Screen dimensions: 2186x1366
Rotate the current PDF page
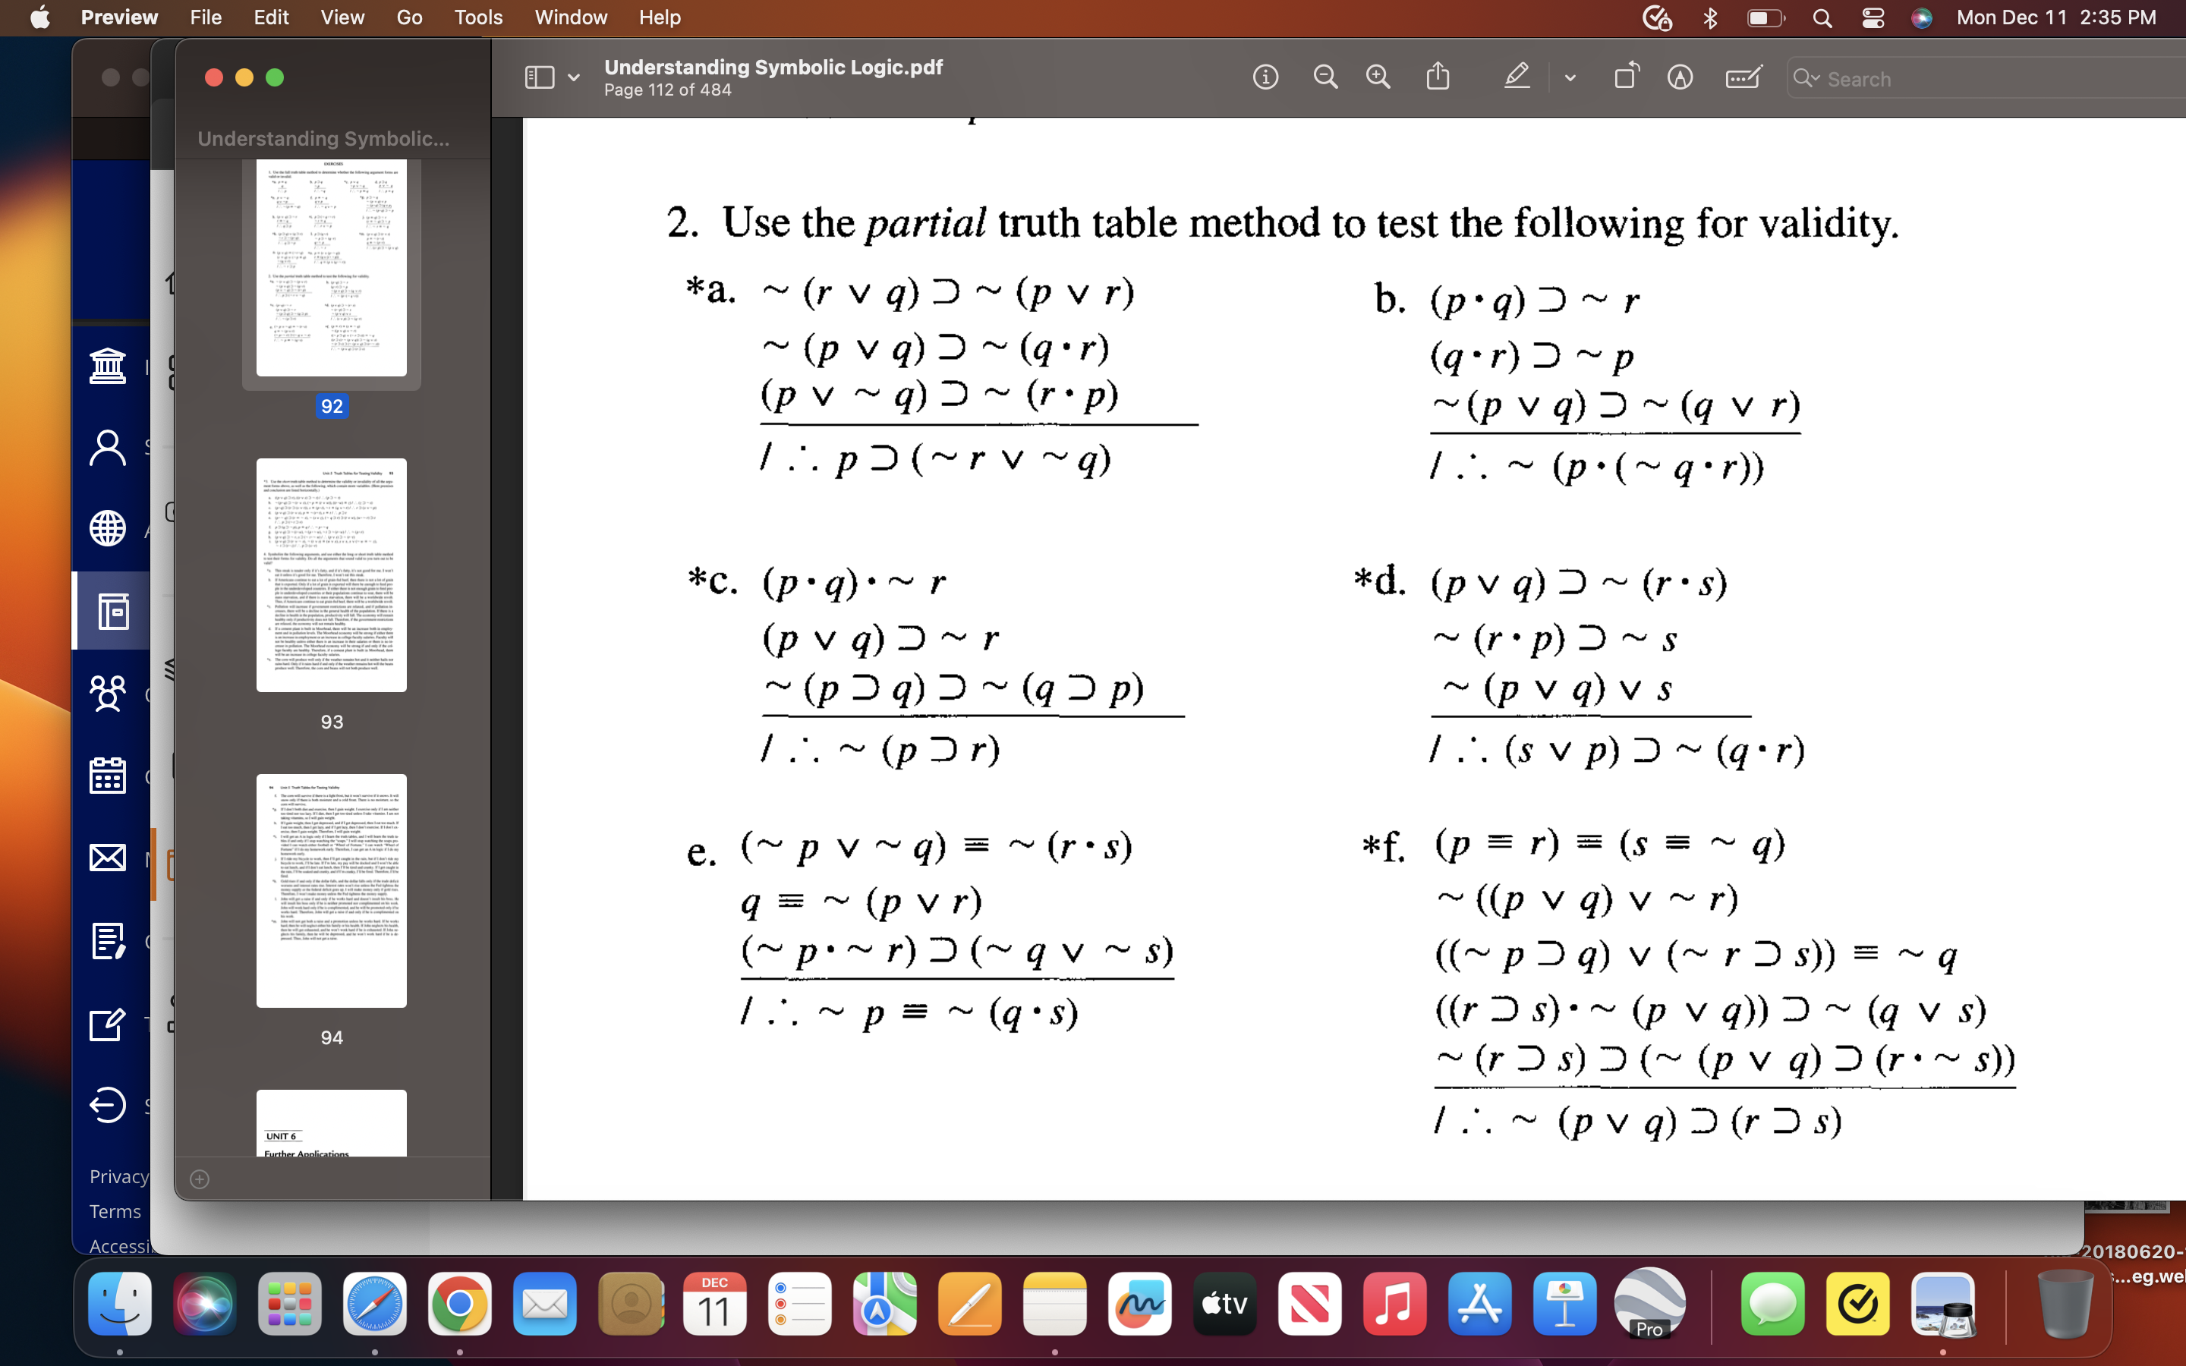tap(1626, 77)
